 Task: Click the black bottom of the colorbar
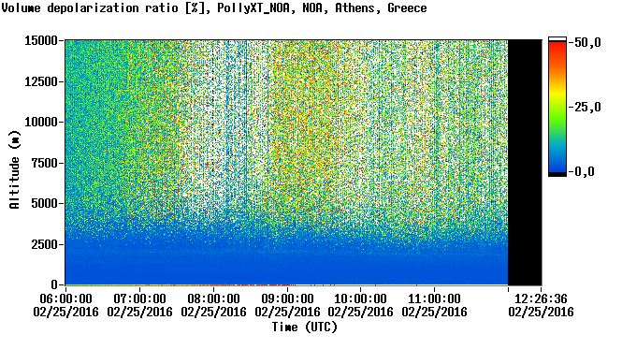557,174
